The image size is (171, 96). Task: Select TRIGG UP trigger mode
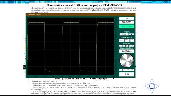coord(127,40)
